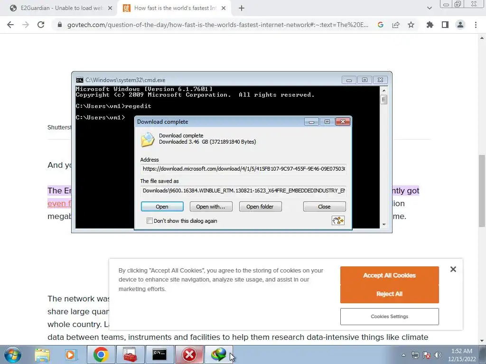Screen dimensions: 486x364
Task: Click network tray icon
Action: (415, 355)
